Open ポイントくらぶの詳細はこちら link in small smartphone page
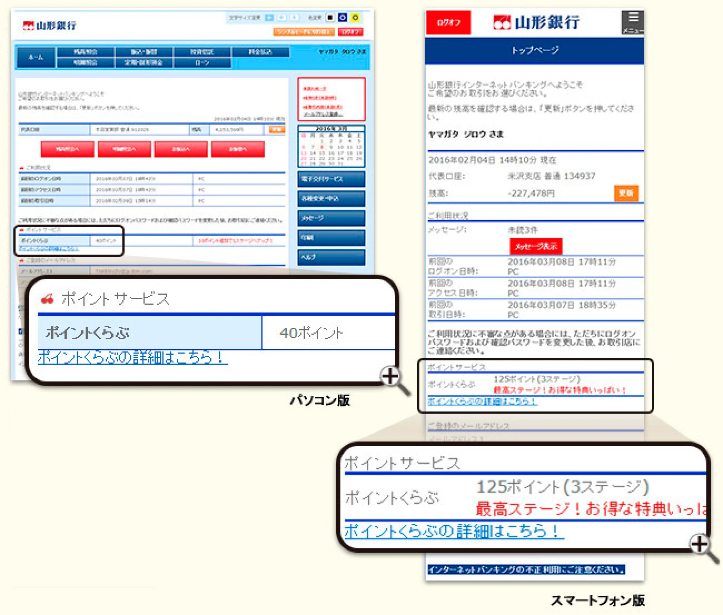The height and width of the screenshot is (615, 723). point(482,401)
